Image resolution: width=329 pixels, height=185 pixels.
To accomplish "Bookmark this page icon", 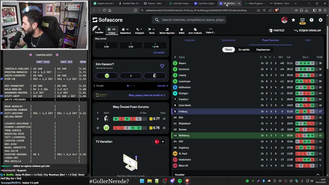I will point(135,10).
